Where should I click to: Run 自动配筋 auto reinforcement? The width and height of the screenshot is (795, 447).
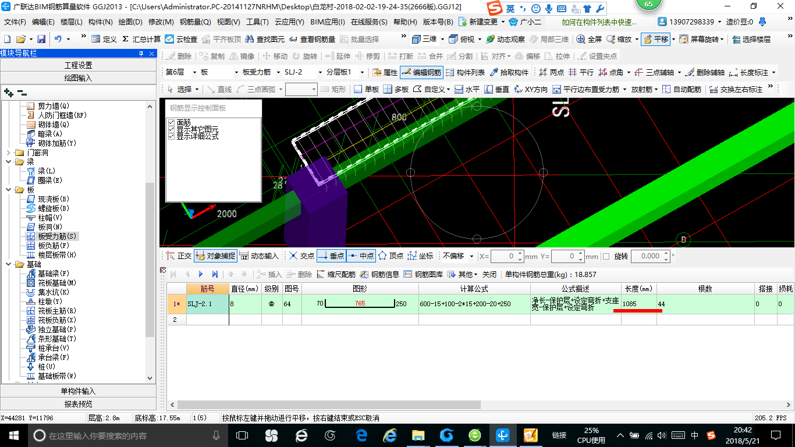point(682,89)
